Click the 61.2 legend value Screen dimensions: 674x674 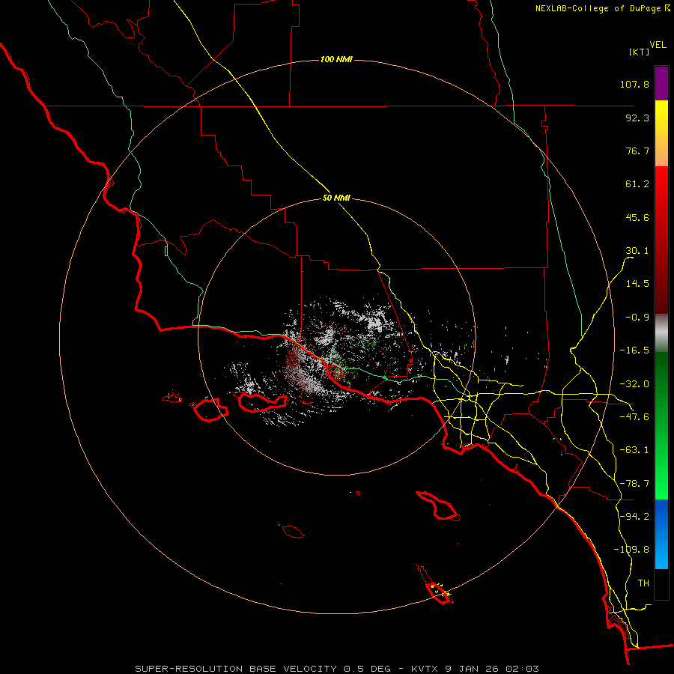coord(637,184)
